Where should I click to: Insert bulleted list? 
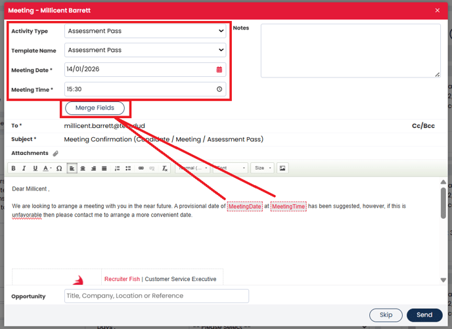(128, 168)
